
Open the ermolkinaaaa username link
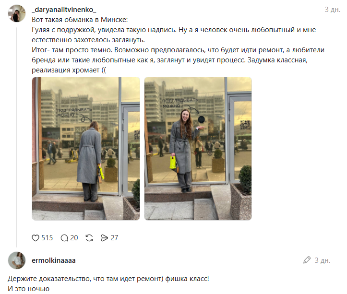54,260
